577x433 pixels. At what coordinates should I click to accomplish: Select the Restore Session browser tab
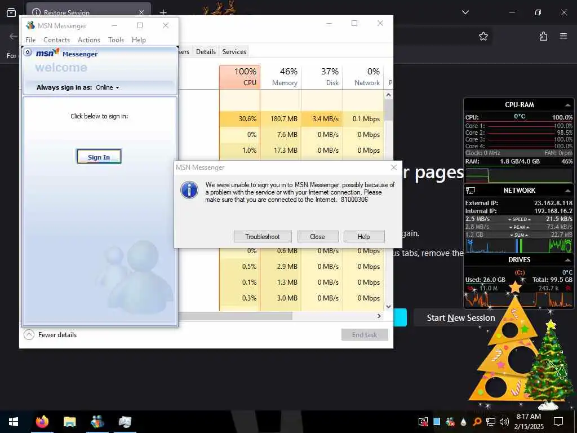(x=88, y=12)
